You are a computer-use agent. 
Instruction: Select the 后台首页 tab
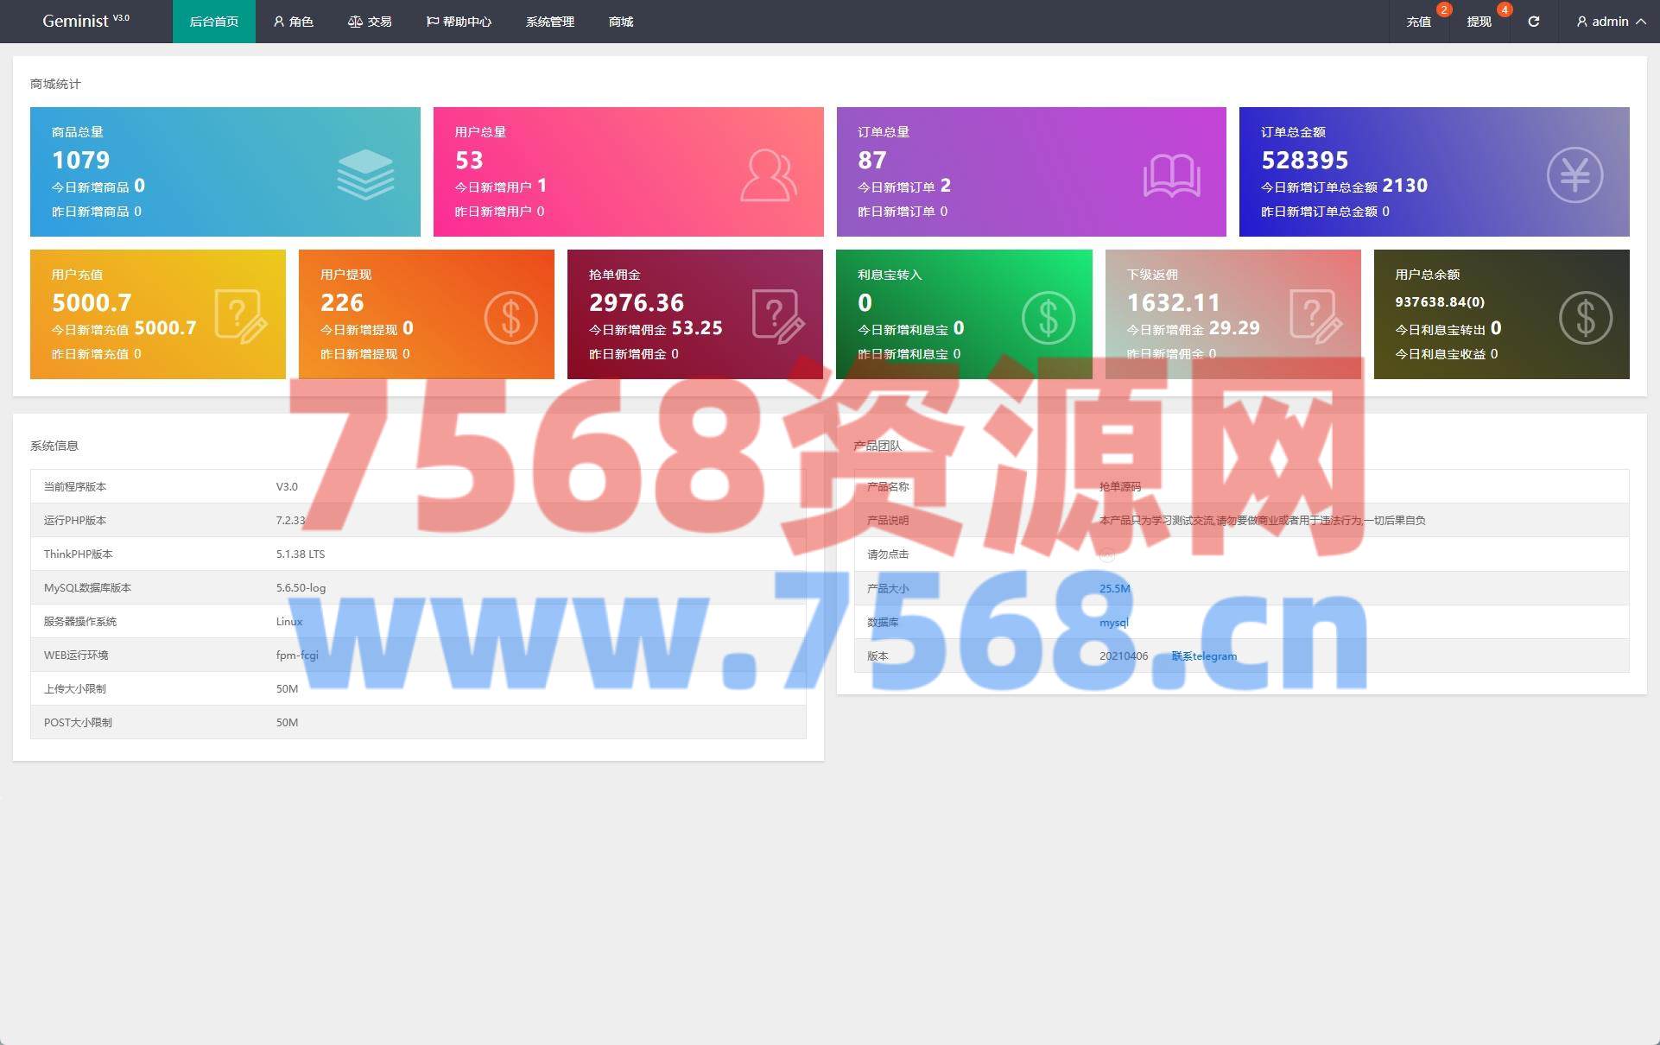point(213,22)
